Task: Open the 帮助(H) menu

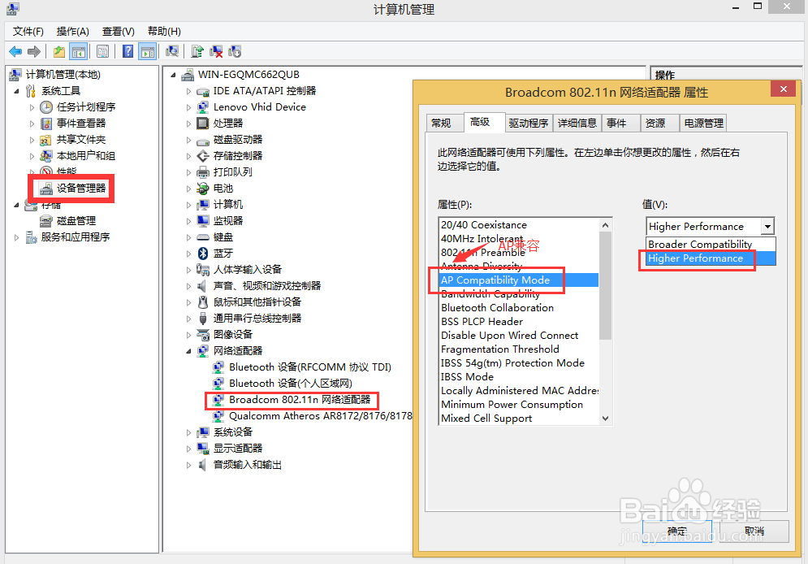Action: [x=164, y=32]
